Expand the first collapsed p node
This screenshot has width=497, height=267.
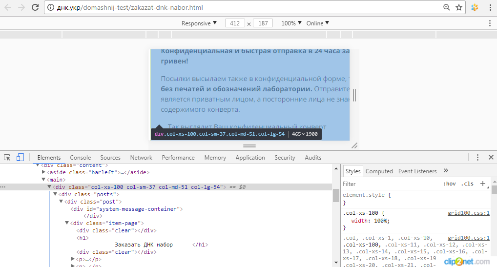(x=73, y=259)
